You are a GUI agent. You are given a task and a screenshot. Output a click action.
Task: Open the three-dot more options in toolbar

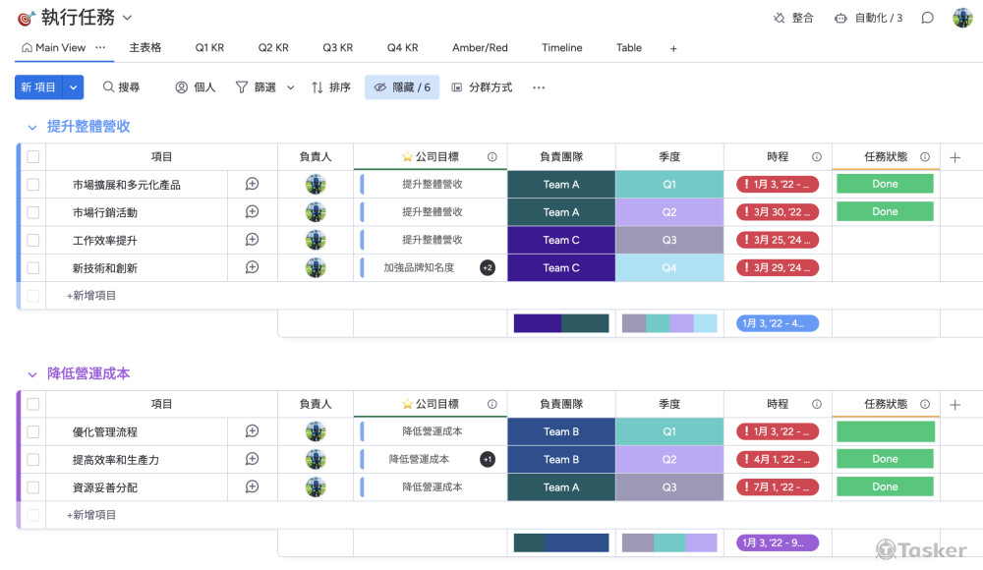point(539,87)
